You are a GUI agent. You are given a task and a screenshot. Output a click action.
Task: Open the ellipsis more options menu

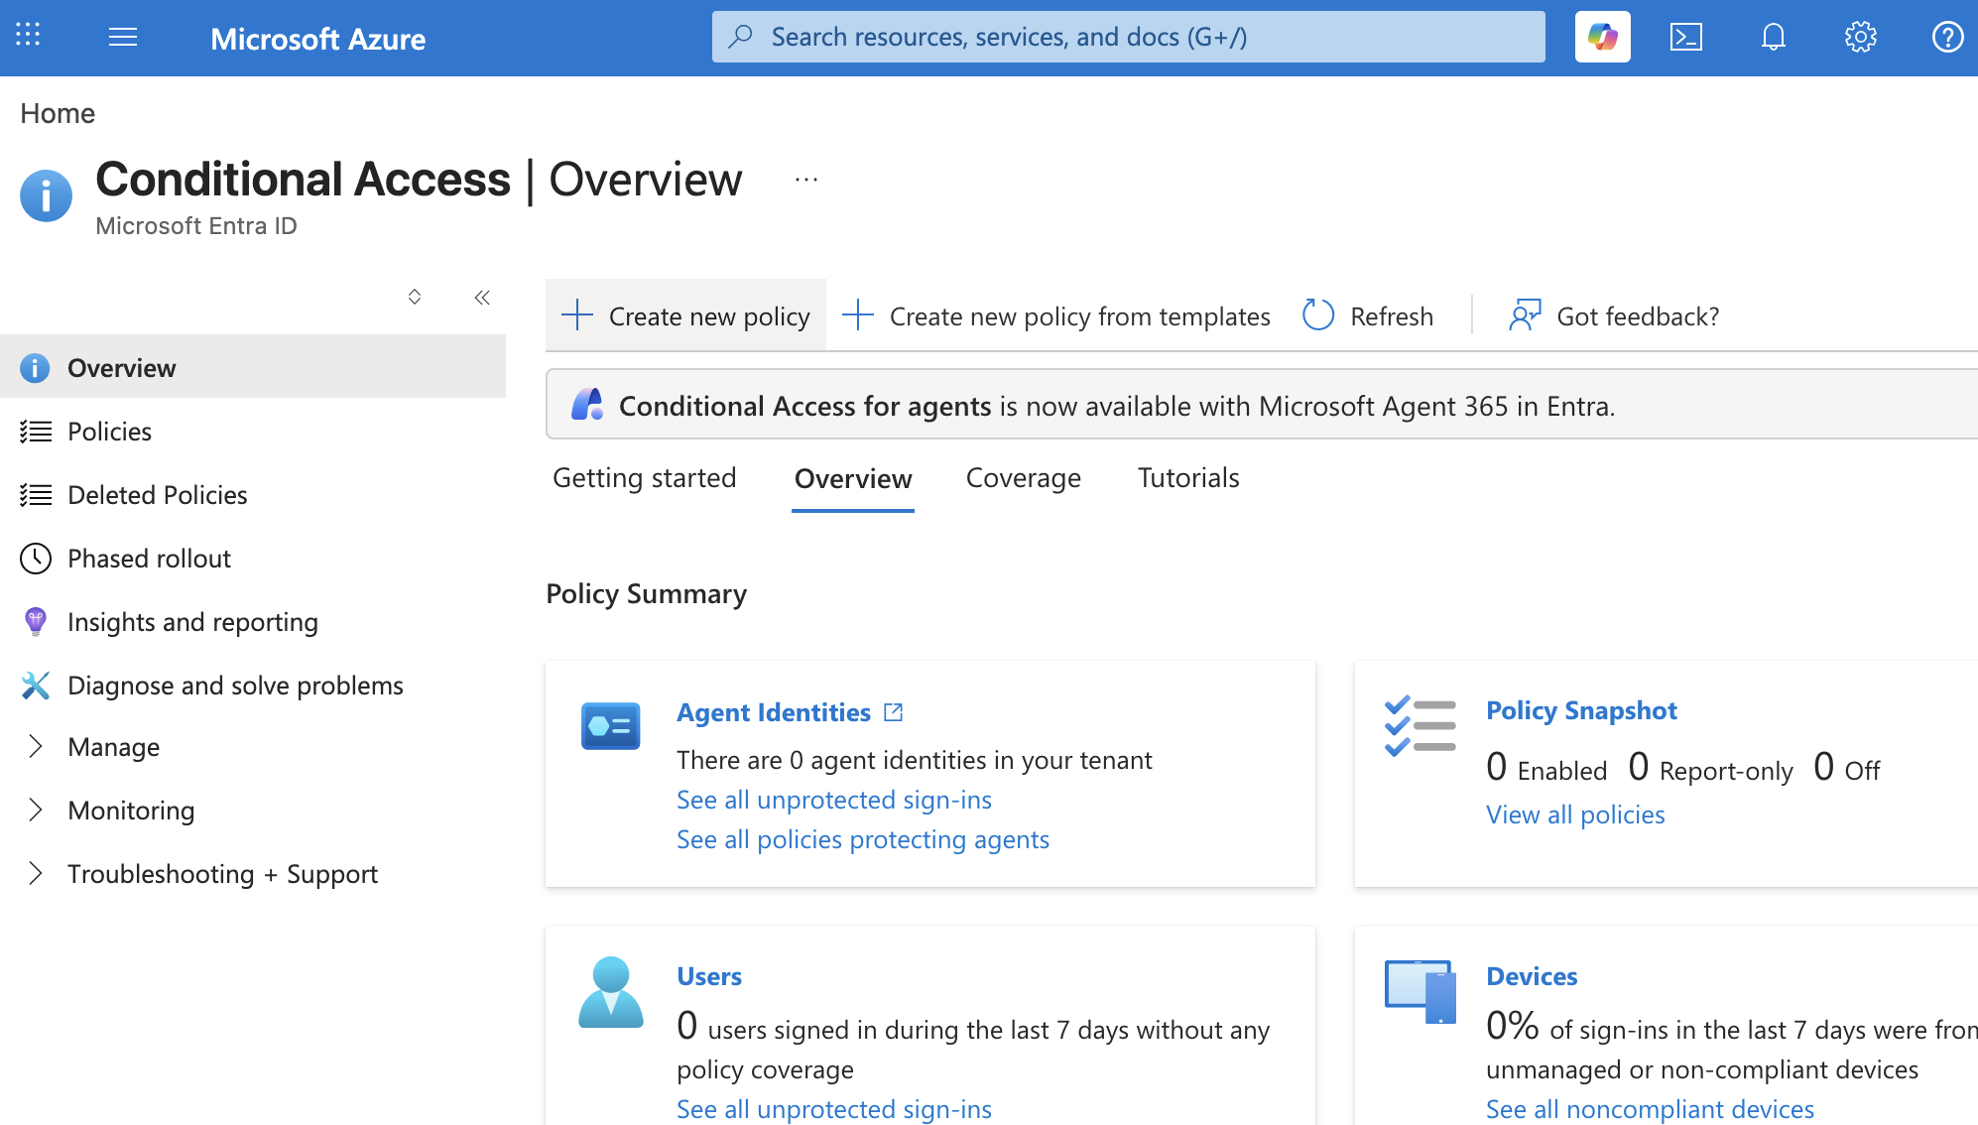[806, 180]
